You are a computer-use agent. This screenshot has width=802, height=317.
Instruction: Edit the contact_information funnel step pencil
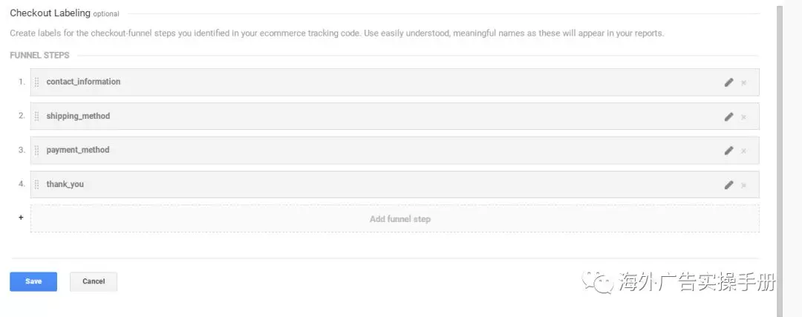pos(728,82)
